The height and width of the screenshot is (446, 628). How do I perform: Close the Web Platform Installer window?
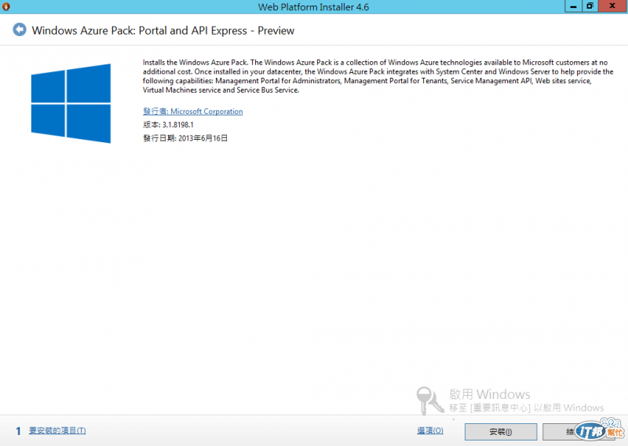(x=612, y=6)
